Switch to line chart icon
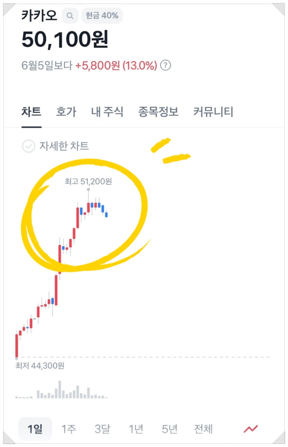This screenshot has width=288, height=447. (x=251, y=428)
